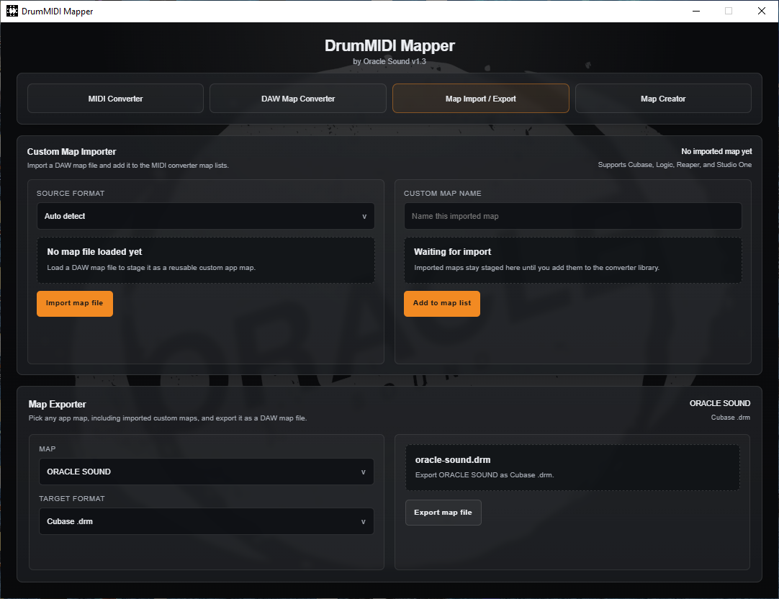Viewport: 779px width, 599px height.
Task: Select the Map Import / Export tab
Action: click(x=480, y=99)
